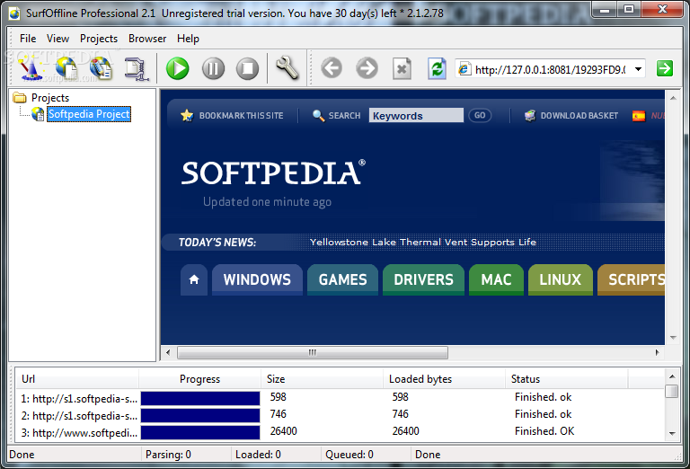This screenshot has height=469, width=690.
Task: Stop the download with the Stop button
Action: point(247,68)
